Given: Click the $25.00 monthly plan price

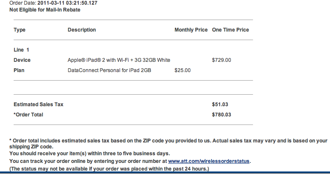Looking at the screenshot, I should click(x=183, y=70).
